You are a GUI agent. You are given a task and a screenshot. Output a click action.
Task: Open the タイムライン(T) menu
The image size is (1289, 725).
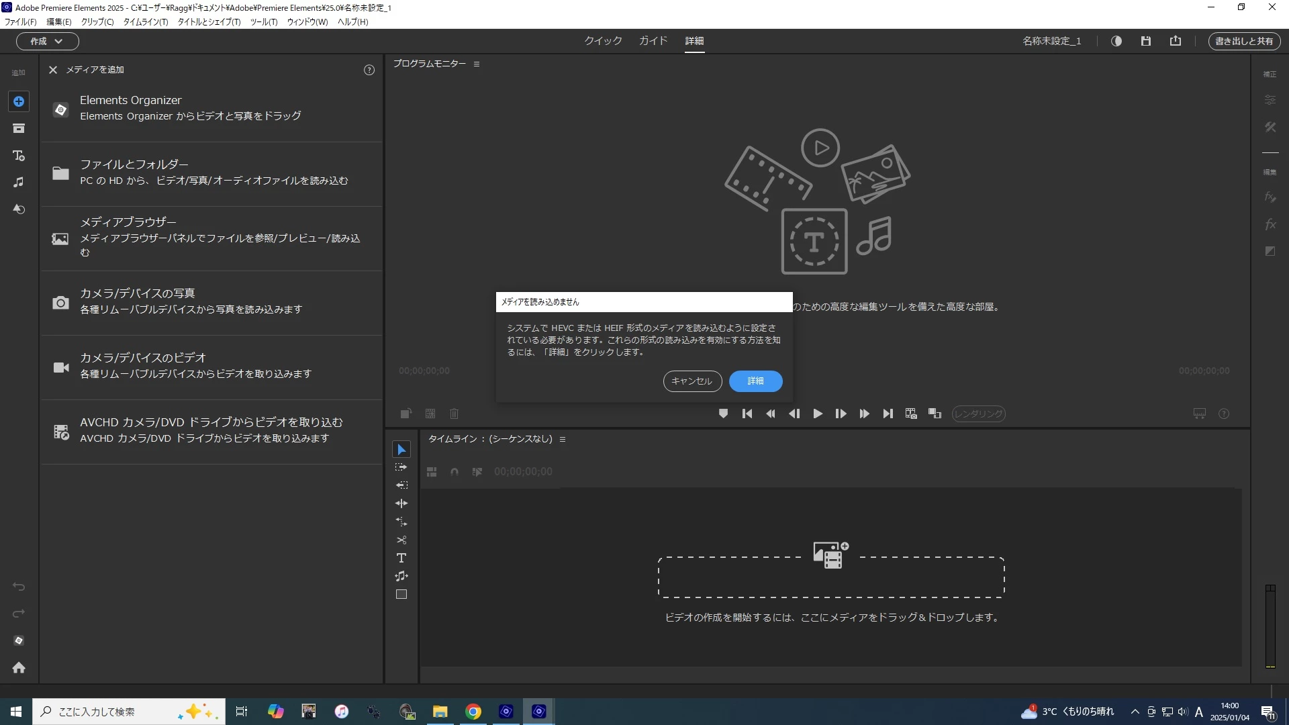click(x=145, y=21)
